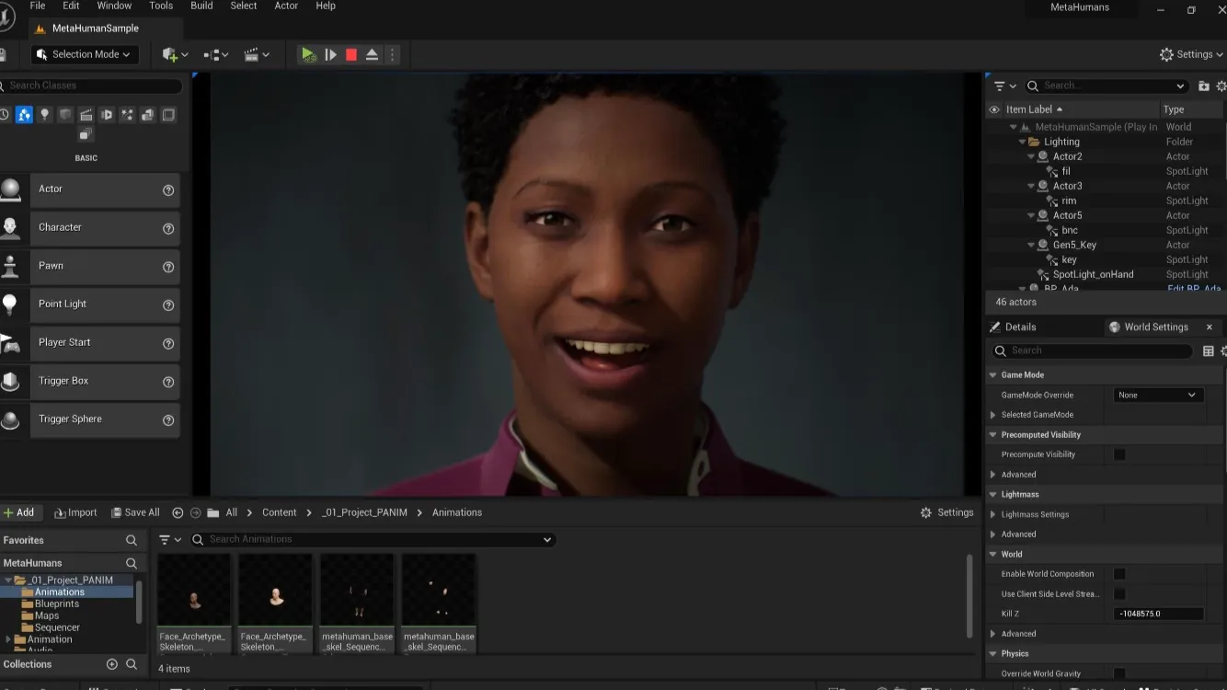This screenshot has width=1227, height=690.
Task: Click the Frame Skip playback button
Action: pos(330,55)
